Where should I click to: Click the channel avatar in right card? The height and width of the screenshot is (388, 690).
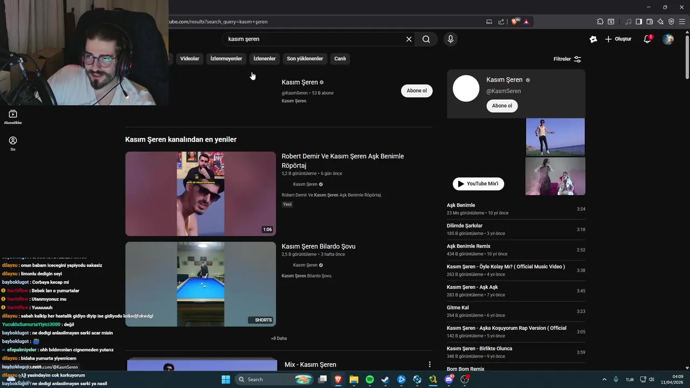(x=466, y=88)
